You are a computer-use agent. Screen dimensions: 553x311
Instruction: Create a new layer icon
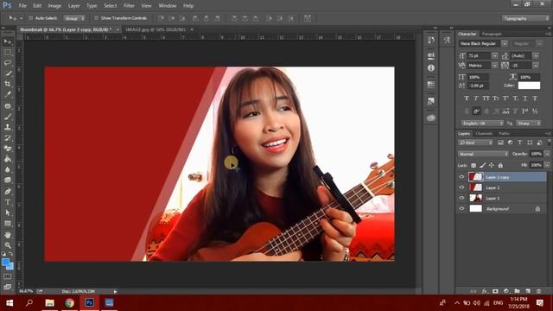click(x=528, y=291)
